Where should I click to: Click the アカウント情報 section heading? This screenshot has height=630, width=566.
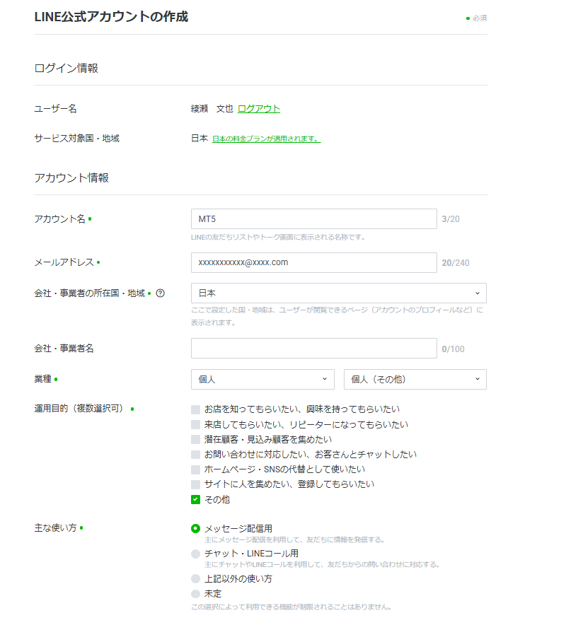[x=71, y=178]
